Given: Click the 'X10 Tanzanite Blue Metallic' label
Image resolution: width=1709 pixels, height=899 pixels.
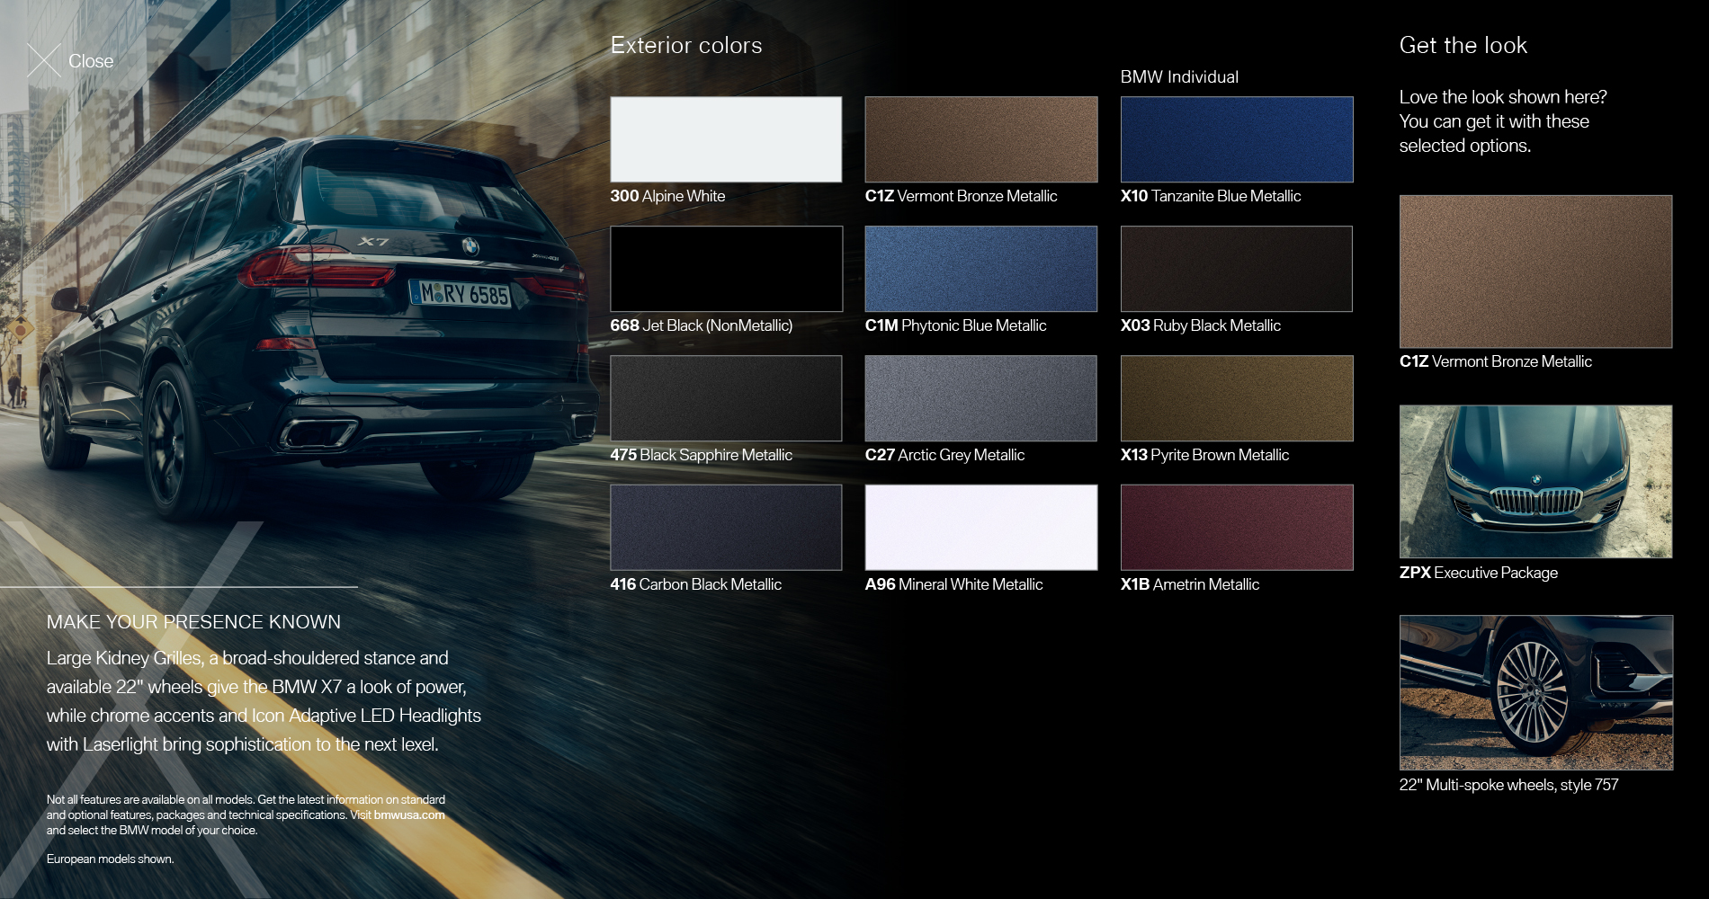Looking at the screenshot, I should [1211, 196].
